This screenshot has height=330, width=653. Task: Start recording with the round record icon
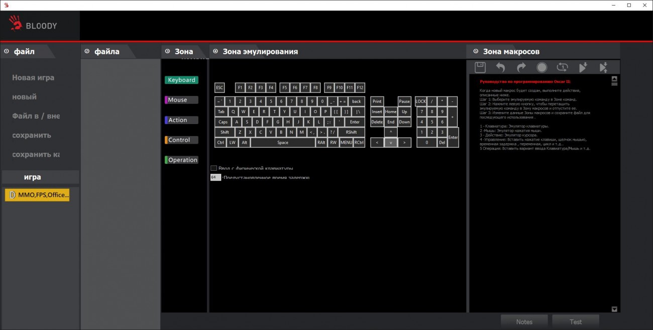point(541,67)
